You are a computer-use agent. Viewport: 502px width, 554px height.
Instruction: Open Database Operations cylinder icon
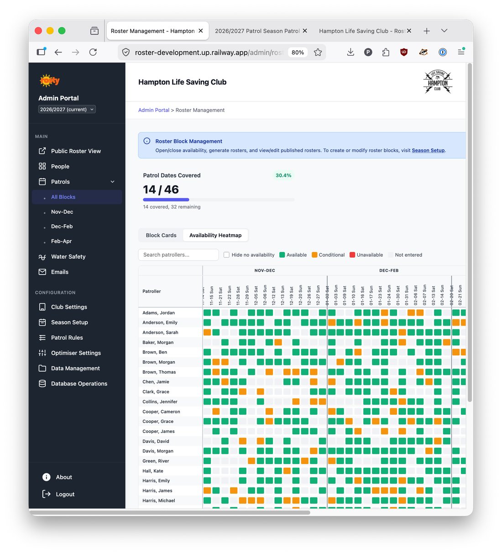pos(42,384)
